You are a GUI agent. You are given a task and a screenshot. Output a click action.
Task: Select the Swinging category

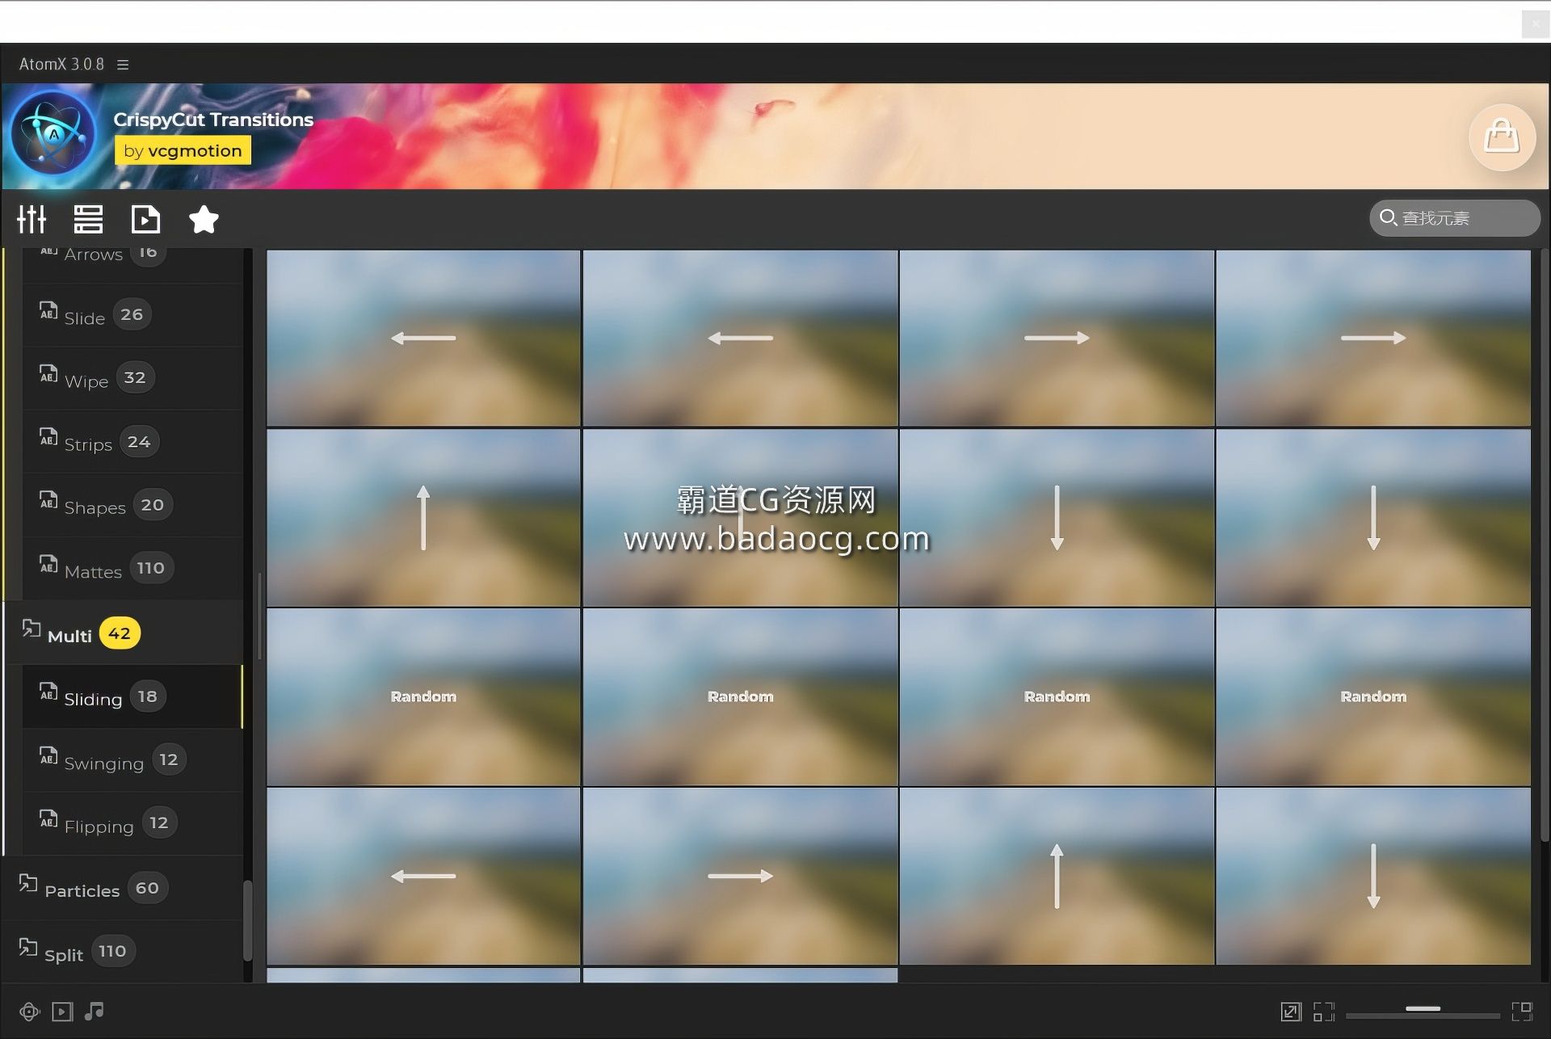[132, 760]
